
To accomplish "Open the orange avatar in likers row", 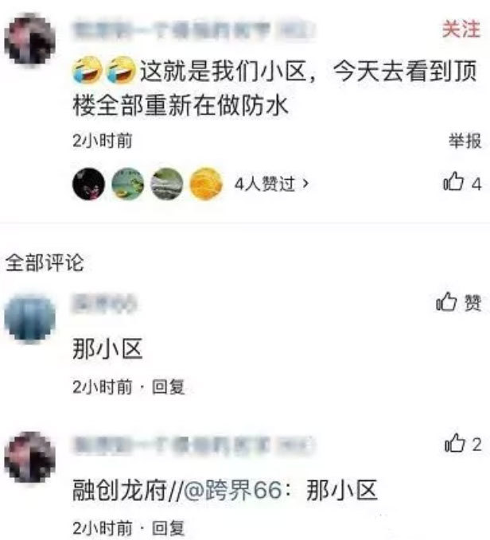I will (x=206, y=184).
